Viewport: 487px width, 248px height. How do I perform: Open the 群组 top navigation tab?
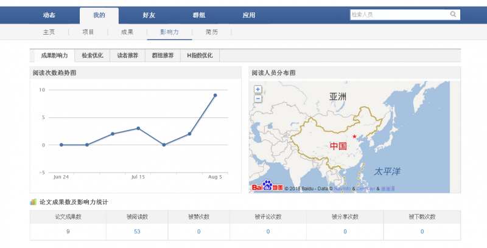tap(199, 15)
